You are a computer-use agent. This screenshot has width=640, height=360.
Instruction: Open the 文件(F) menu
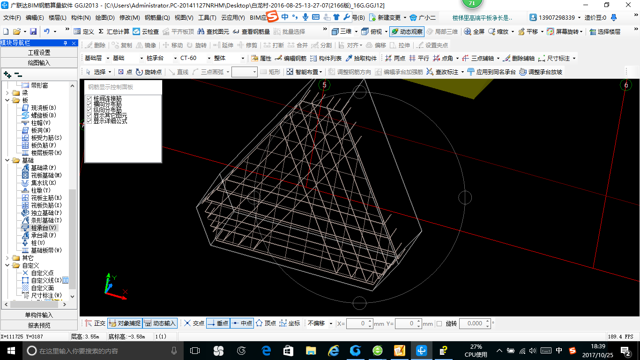[12, 18]
